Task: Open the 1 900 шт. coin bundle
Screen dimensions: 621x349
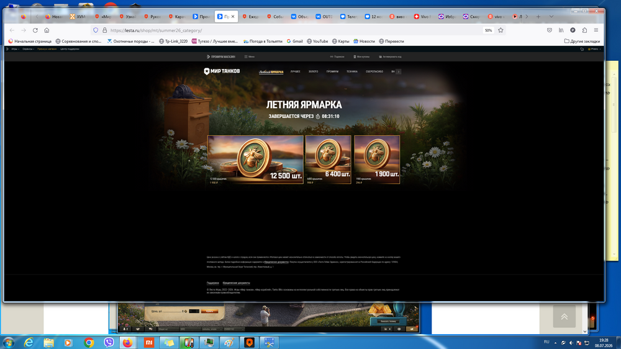Action: (377, 160)
